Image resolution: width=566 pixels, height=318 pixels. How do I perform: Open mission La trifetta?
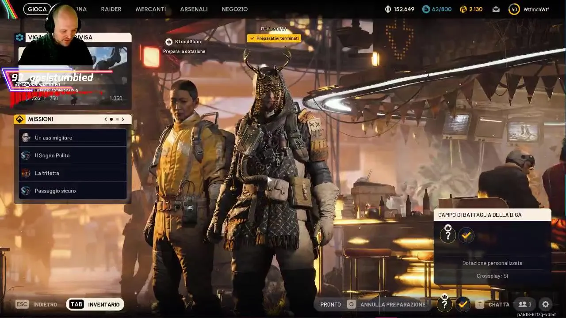coord(73,173)
